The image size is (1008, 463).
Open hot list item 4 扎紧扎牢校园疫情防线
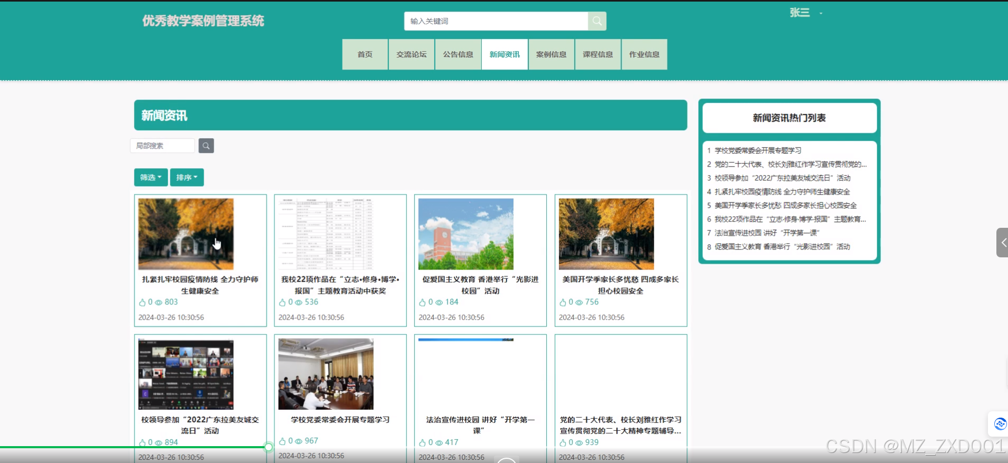[782, 191]
